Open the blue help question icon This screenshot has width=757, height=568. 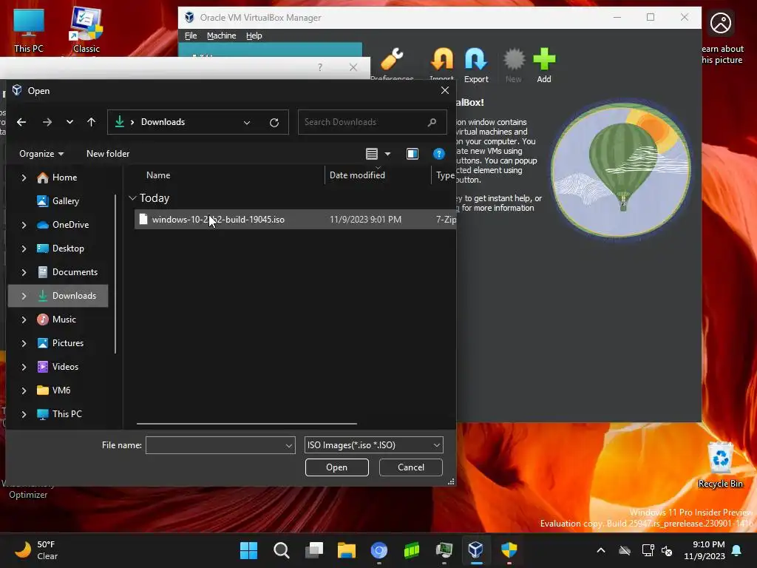(438, 154)
